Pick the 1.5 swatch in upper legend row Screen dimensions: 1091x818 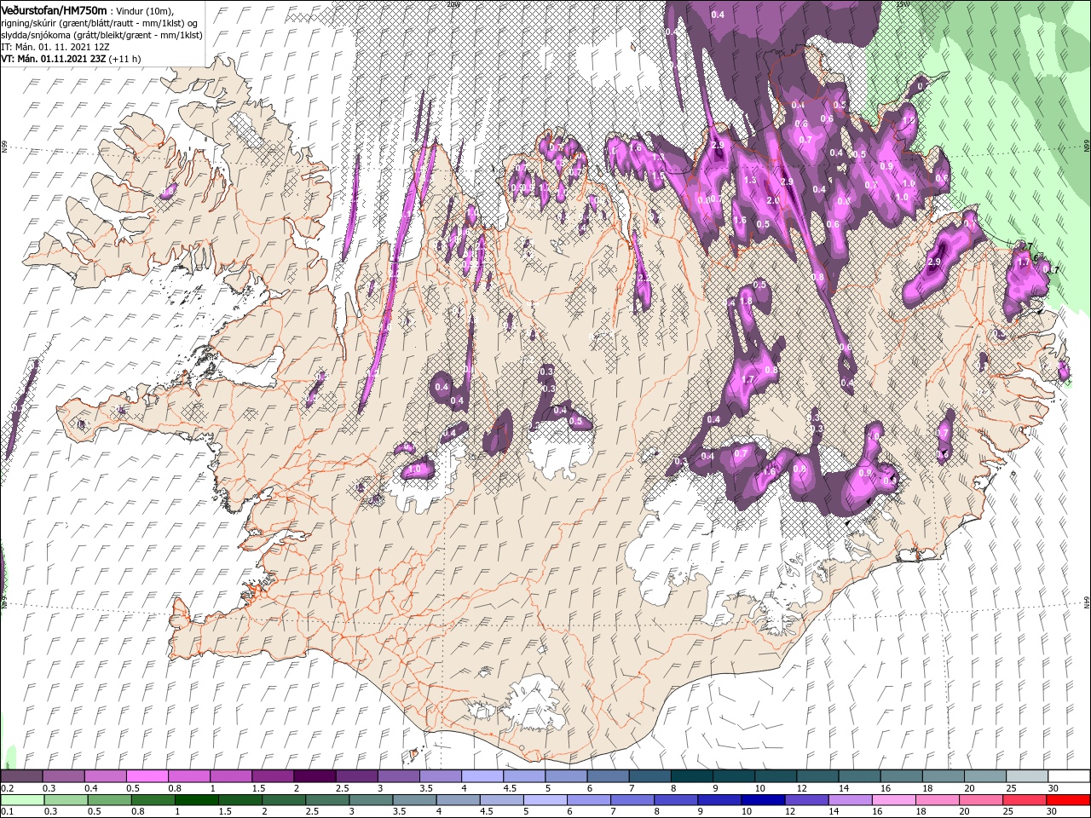click(x=272, y=776)
